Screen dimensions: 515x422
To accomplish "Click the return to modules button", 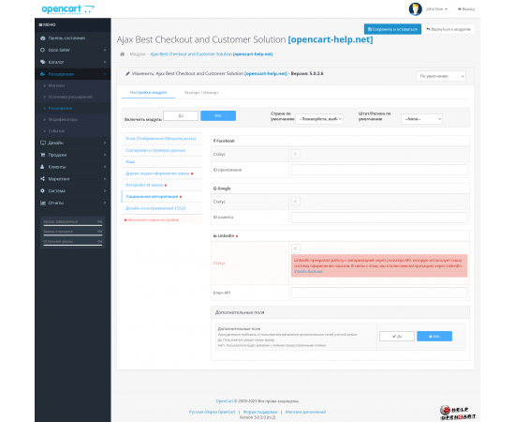I will (x=449, y=29).
